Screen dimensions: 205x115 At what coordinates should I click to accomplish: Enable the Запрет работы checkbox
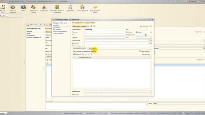tap(140, 51)
